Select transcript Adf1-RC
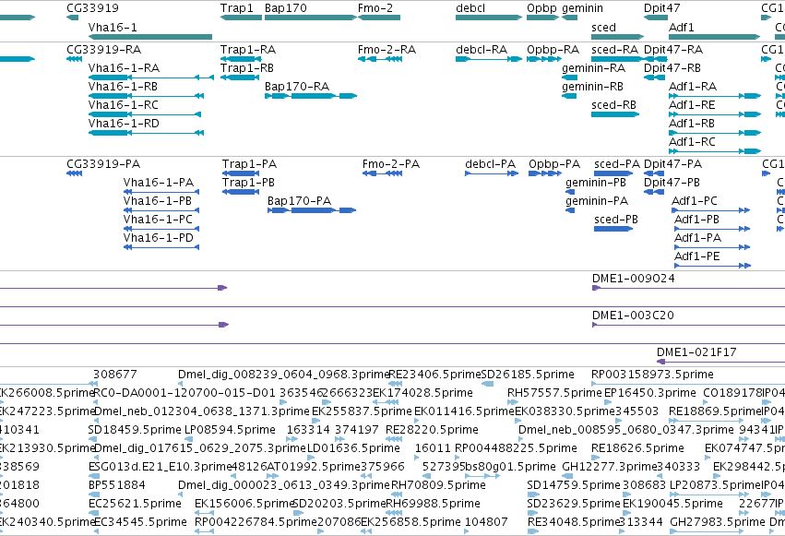Viewport: 785px width, 536px height. coord(693,142)
